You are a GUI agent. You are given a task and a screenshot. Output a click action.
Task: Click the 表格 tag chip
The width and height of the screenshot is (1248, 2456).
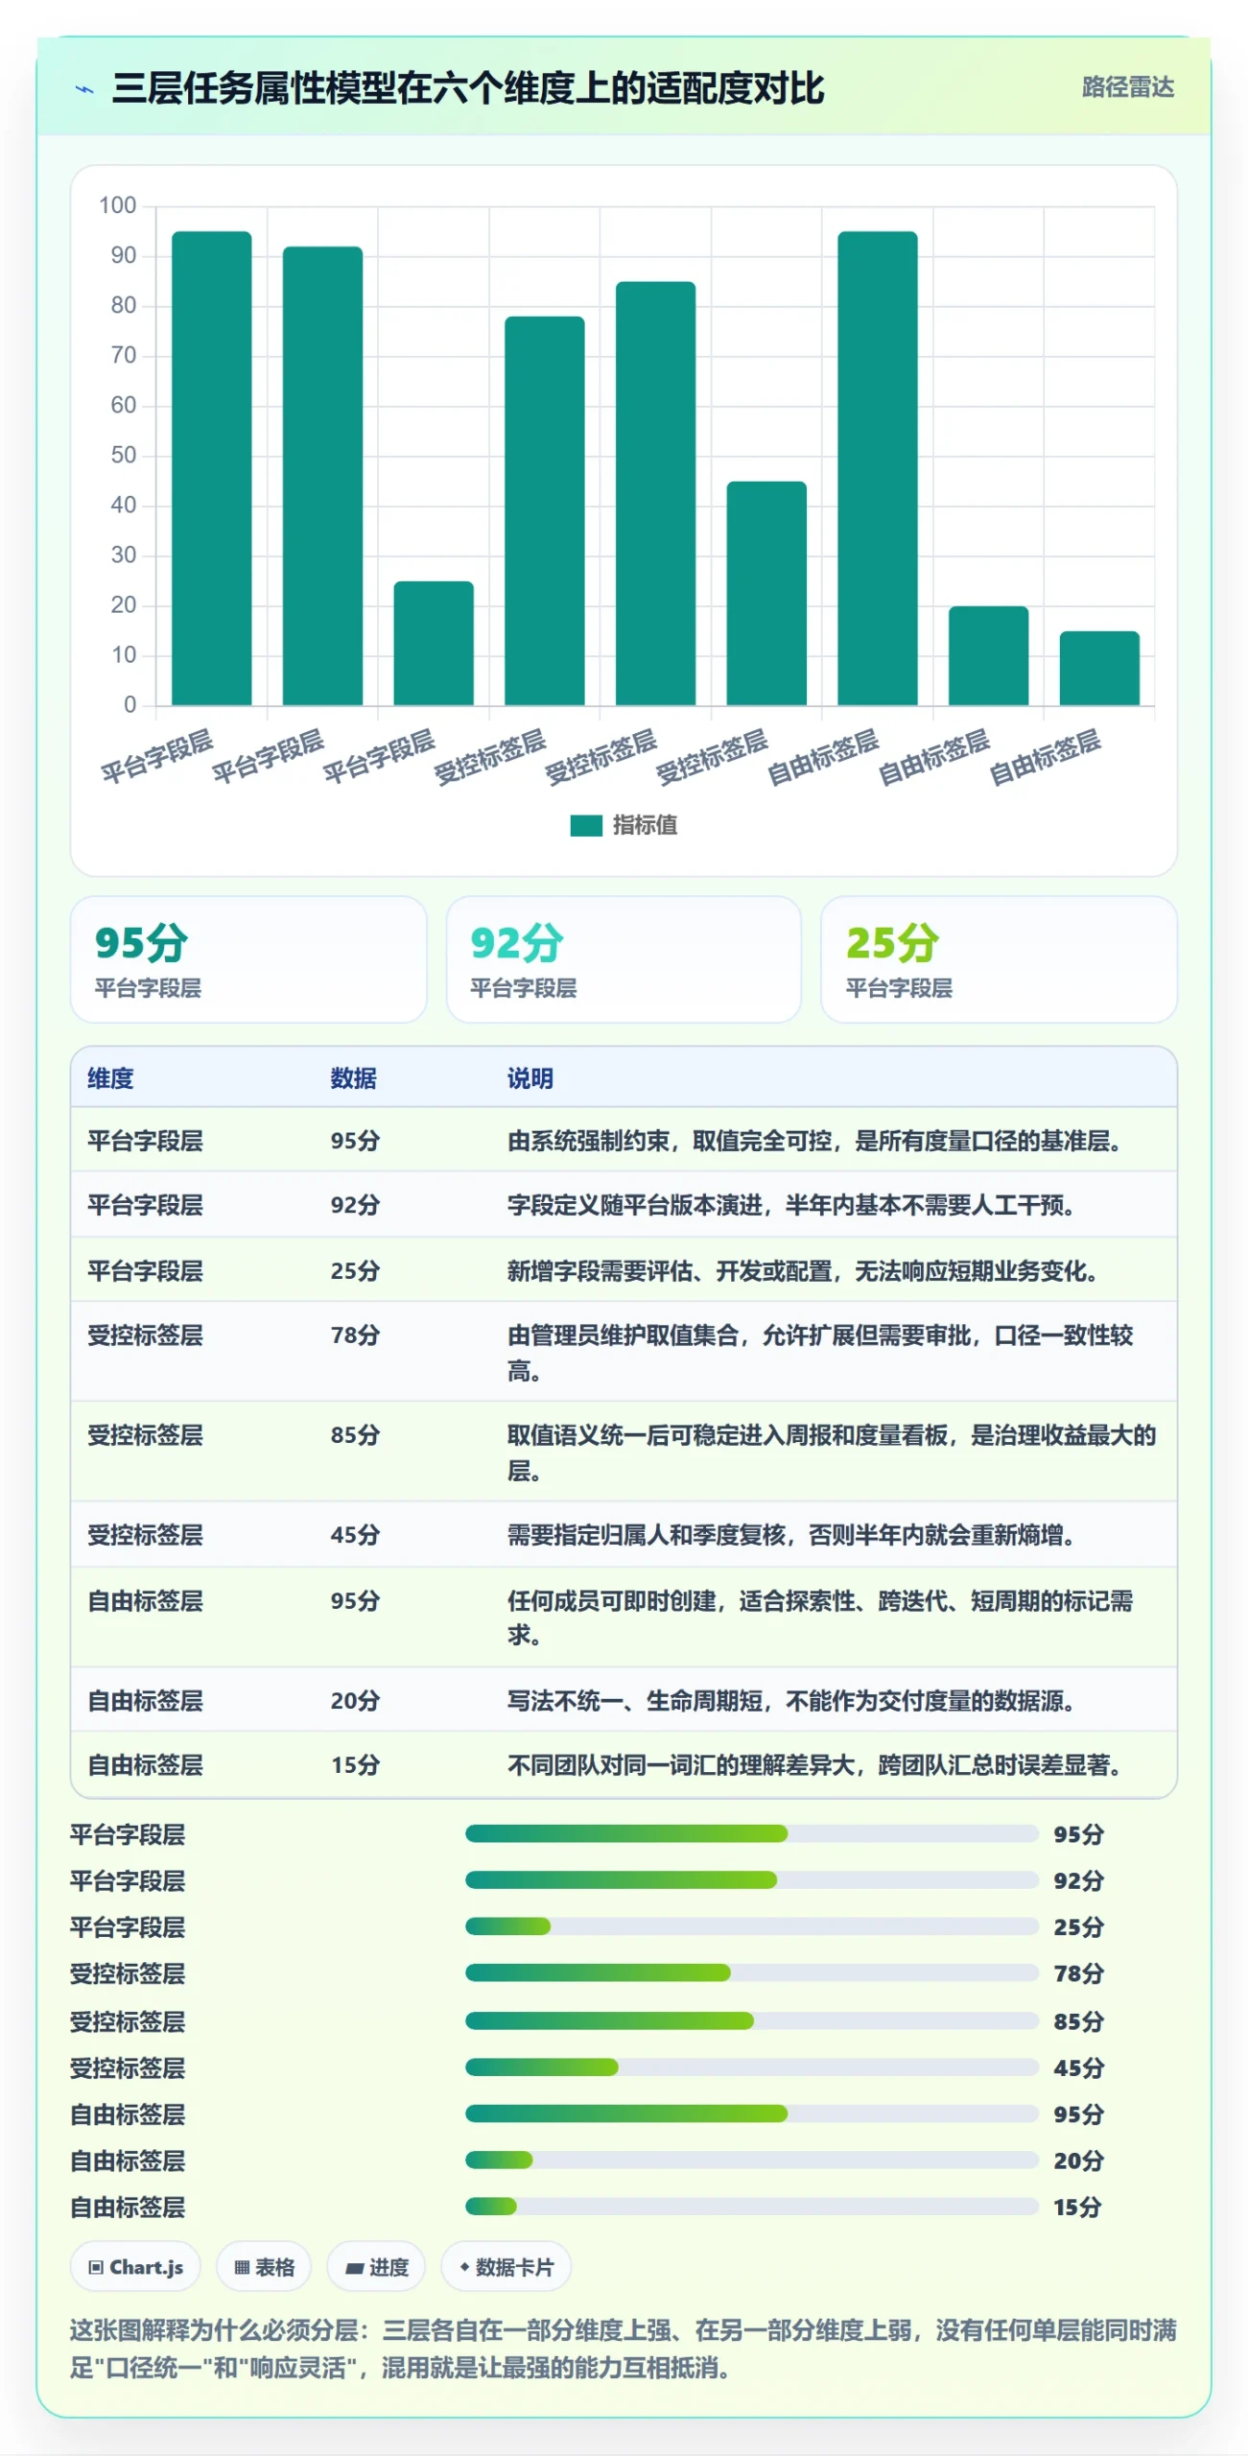point(264,2267)
